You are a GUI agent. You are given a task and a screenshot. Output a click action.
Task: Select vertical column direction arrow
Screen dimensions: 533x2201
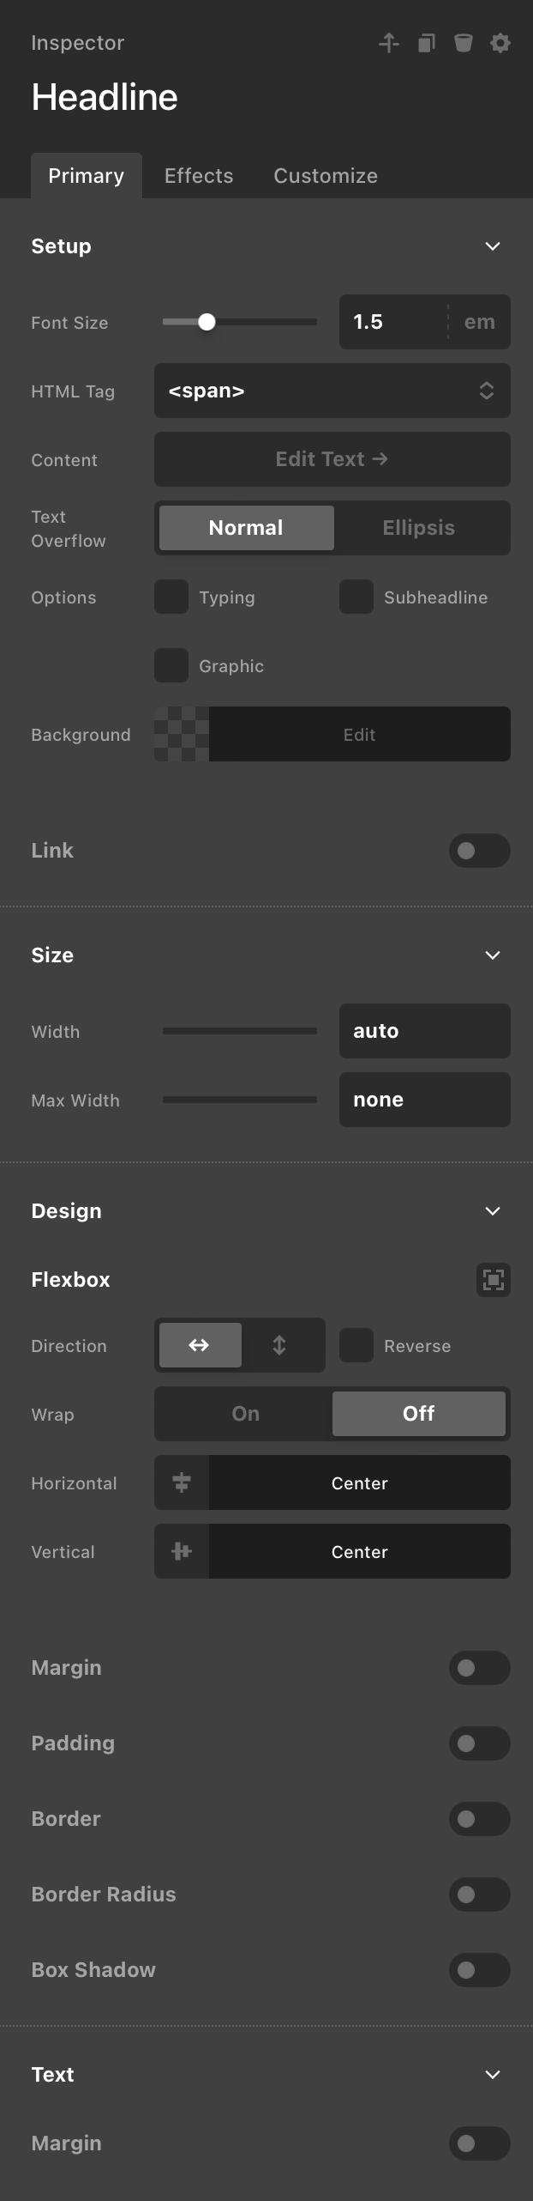[279, 1345]
